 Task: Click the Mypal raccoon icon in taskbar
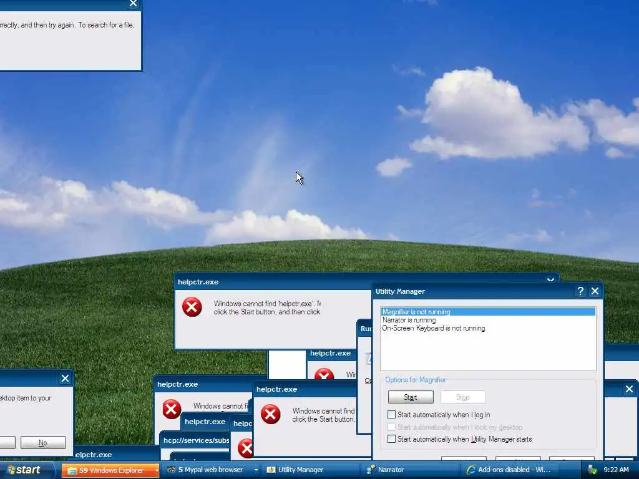[x=172, y=470]
